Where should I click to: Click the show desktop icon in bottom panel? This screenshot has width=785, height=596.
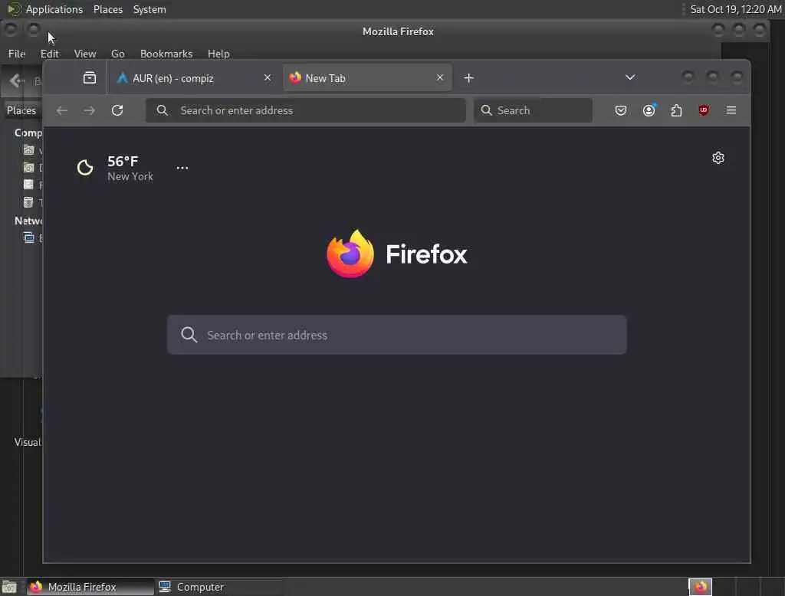(x=9, y=587)
